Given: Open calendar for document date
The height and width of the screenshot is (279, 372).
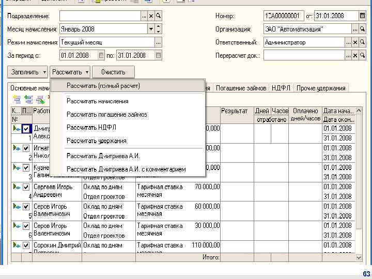Looking at the screenshot, I should pyautogui.click(x=362, y=16).
